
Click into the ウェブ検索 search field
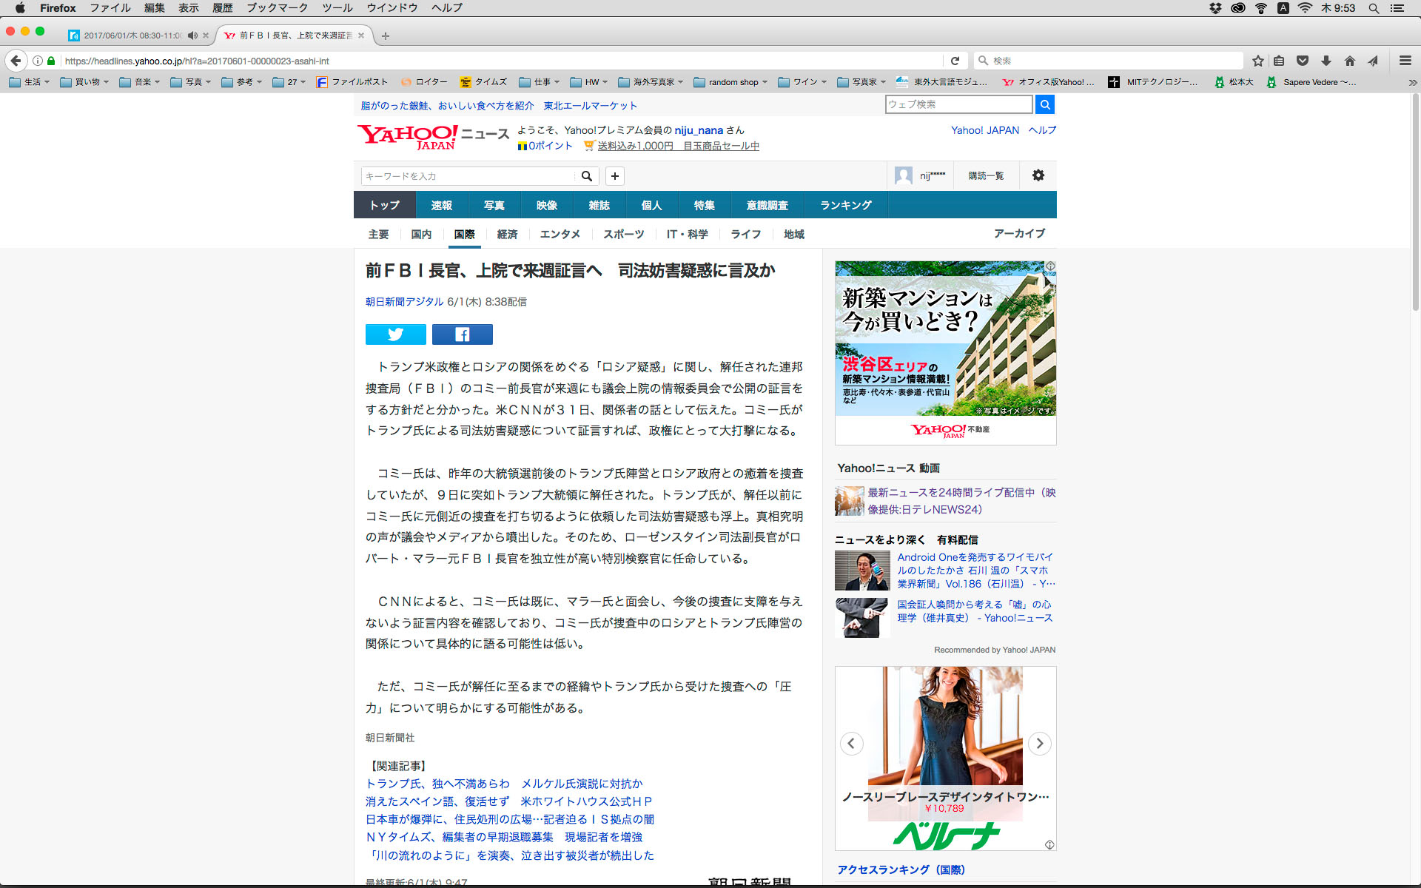coord(958,104)
